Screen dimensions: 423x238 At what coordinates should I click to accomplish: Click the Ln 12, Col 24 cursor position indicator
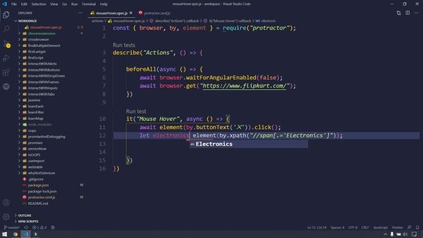click(317, 227)
